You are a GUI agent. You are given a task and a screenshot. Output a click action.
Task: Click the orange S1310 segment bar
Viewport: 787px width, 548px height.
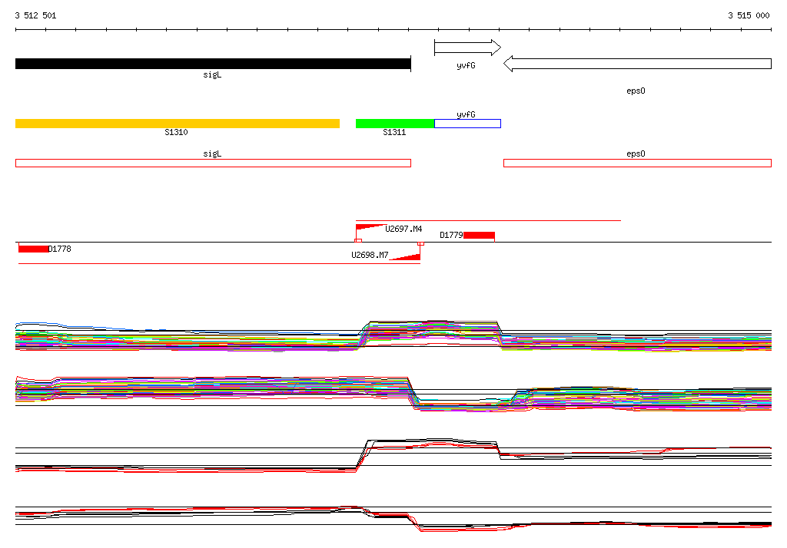click(x=178, y=124)
